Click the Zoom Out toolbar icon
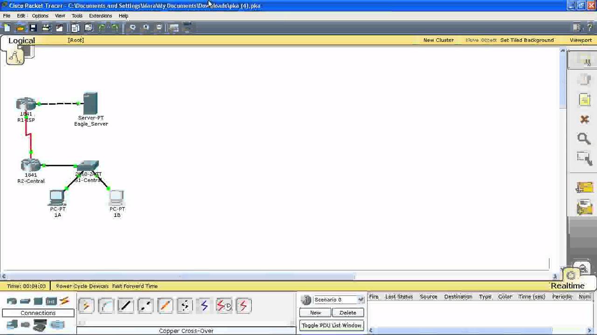597x335 pixels. point(159,28)
